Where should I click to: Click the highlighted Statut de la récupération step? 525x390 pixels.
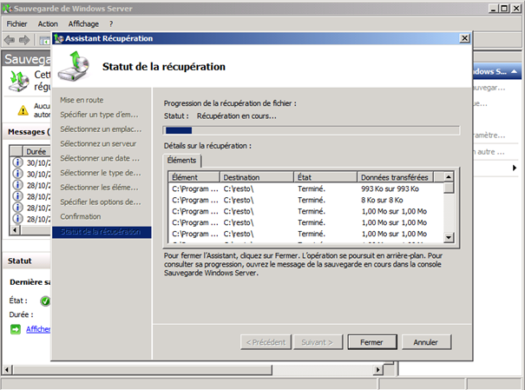click(x=102, y=232)
